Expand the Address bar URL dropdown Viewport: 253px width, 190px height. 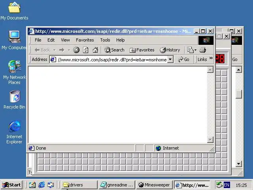click(170, 59)
